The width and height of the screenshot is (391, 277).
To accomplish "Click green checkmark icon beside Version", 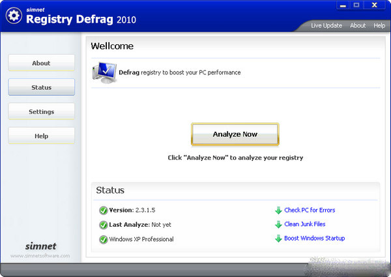I will pos(103,211).
